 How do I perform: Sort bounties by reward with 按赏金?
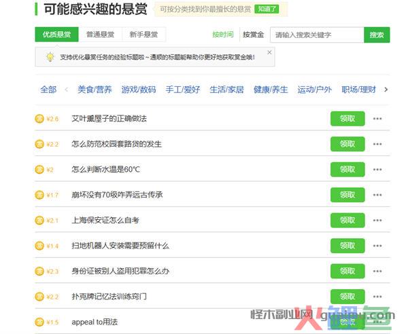coord(254,35)
